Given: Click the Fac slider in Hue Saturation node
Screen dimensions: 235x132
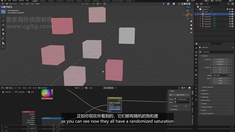Looking at the screenshot, I should (x=115, y=109).
